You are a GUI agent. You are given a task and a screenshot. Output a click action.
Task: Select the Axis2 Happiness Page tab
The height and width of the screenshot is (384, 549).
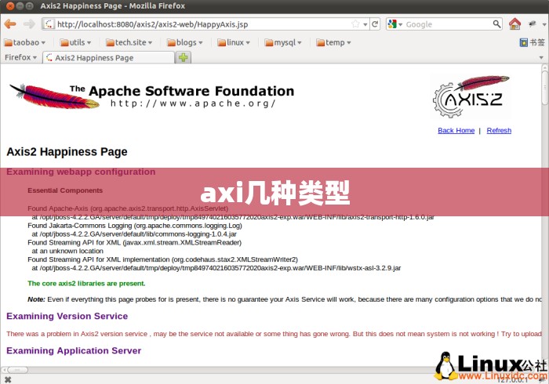108,58
